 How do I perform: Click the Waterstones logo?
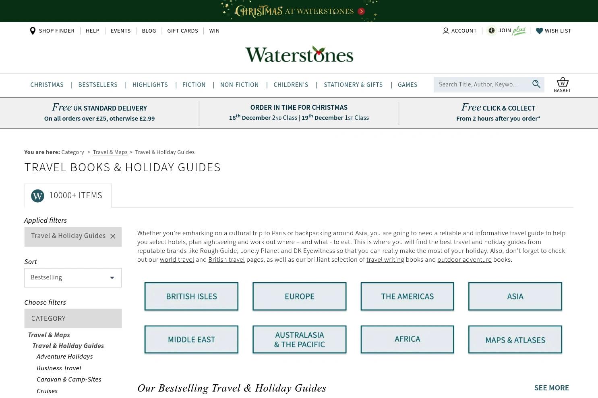click(x=299, y=54)
